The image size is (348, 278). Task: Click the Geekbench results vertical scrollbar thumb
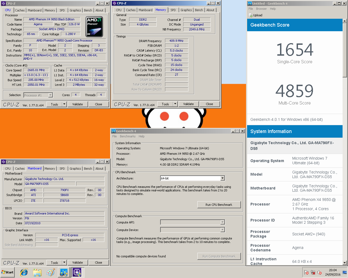click(x=345, y=50)
